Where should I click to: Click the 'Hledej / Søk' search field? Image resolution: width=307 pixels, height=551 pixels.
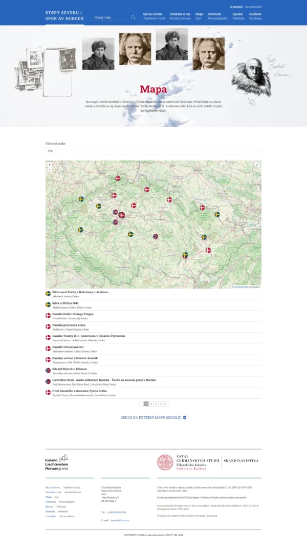(110, 17)
